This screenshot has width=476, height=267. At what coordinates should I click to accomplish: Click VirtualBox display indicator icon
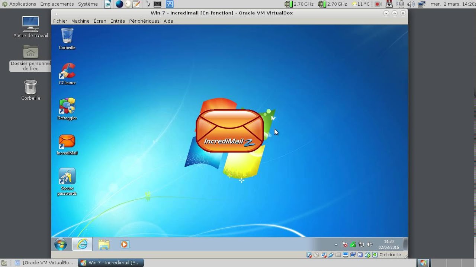point(345,255)
